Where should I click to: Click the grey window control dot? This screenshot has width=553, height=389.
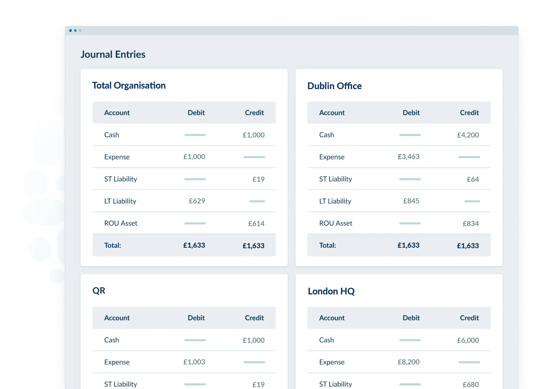pyautogui.click(x=80, y=31)
